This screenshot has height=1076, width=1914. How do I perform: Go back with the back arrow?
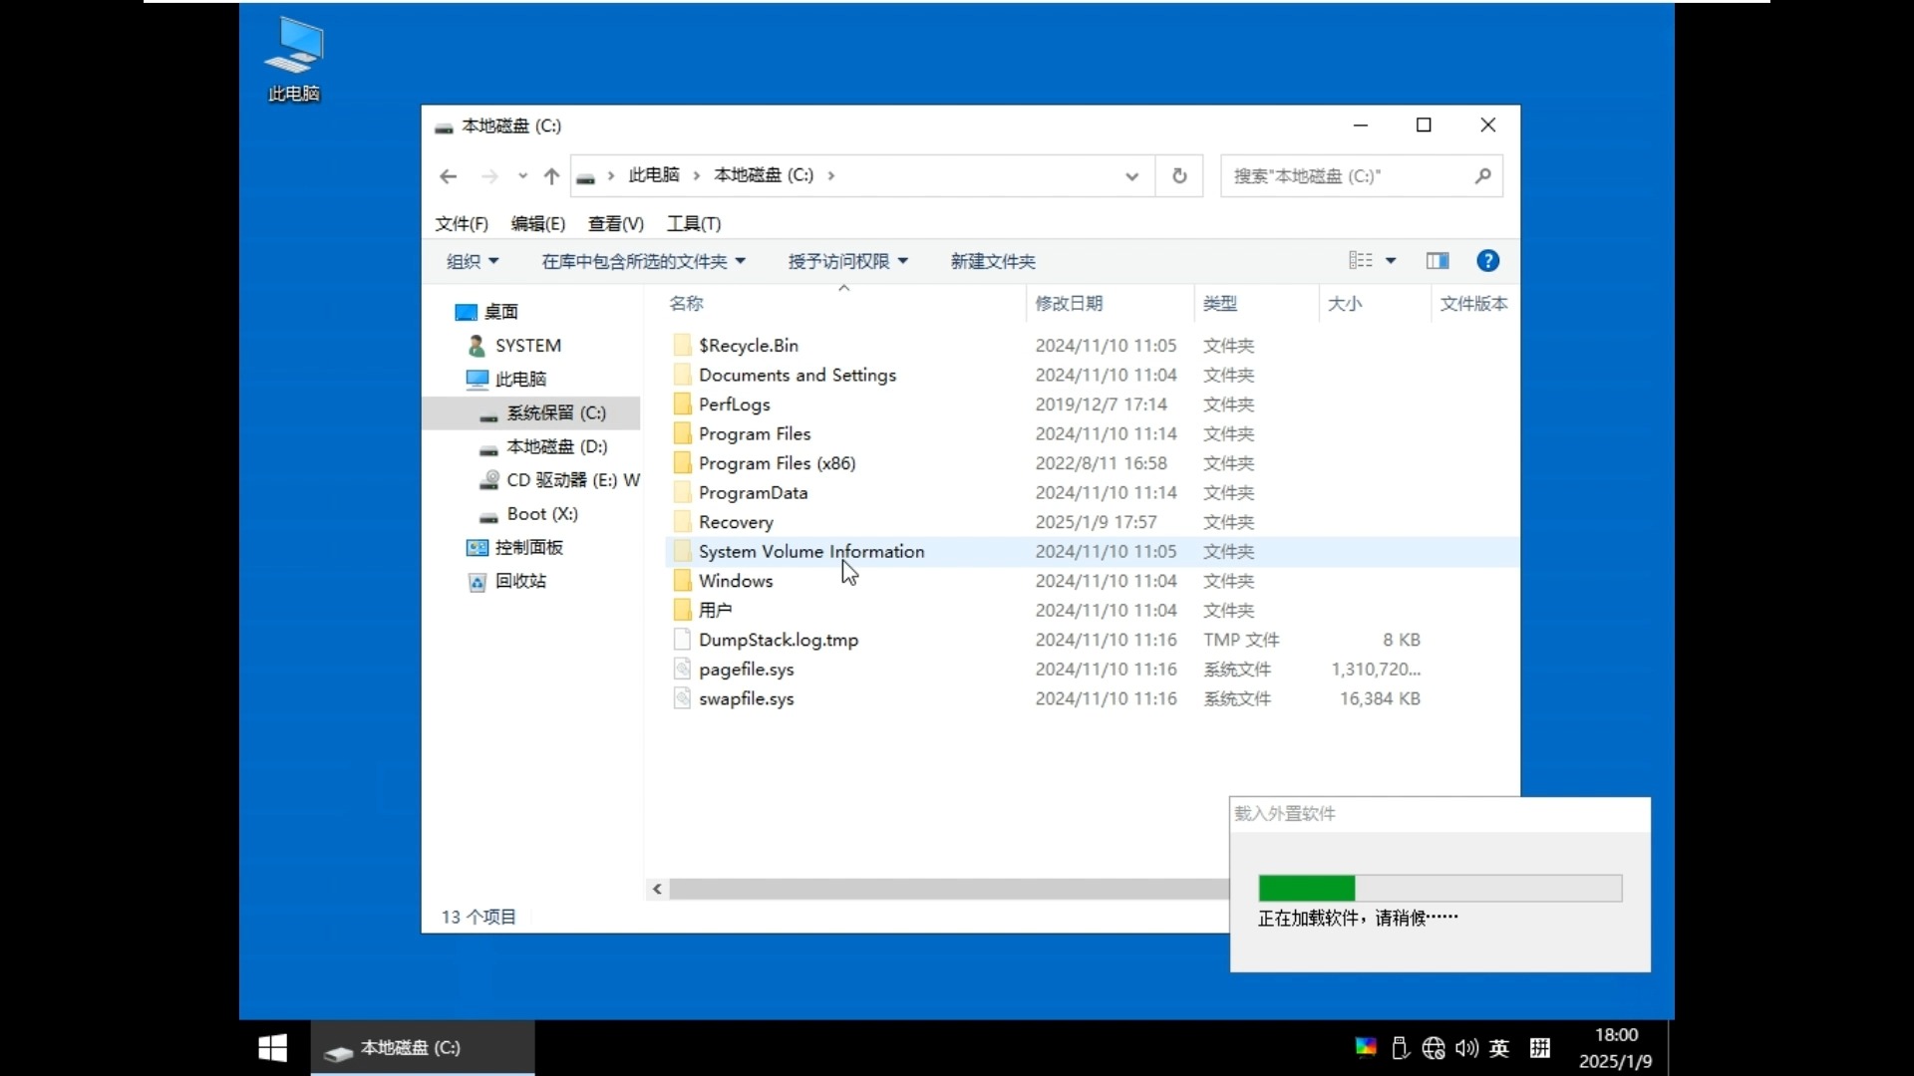[448, 176]
